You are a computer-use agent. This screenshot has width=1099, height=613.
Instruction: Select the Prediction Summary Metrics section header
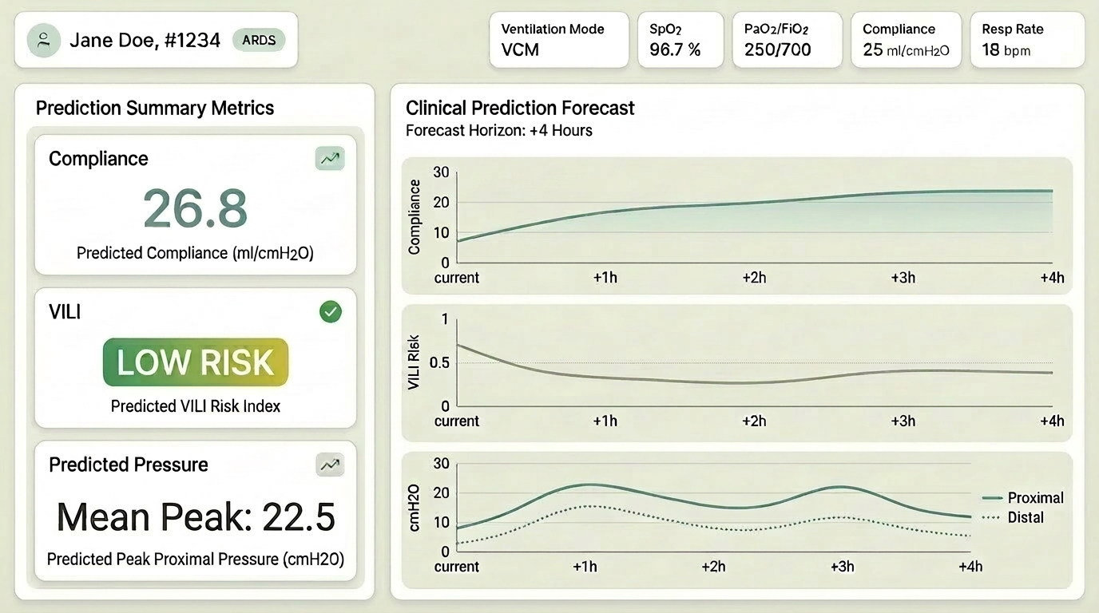[x=154, y=107]
